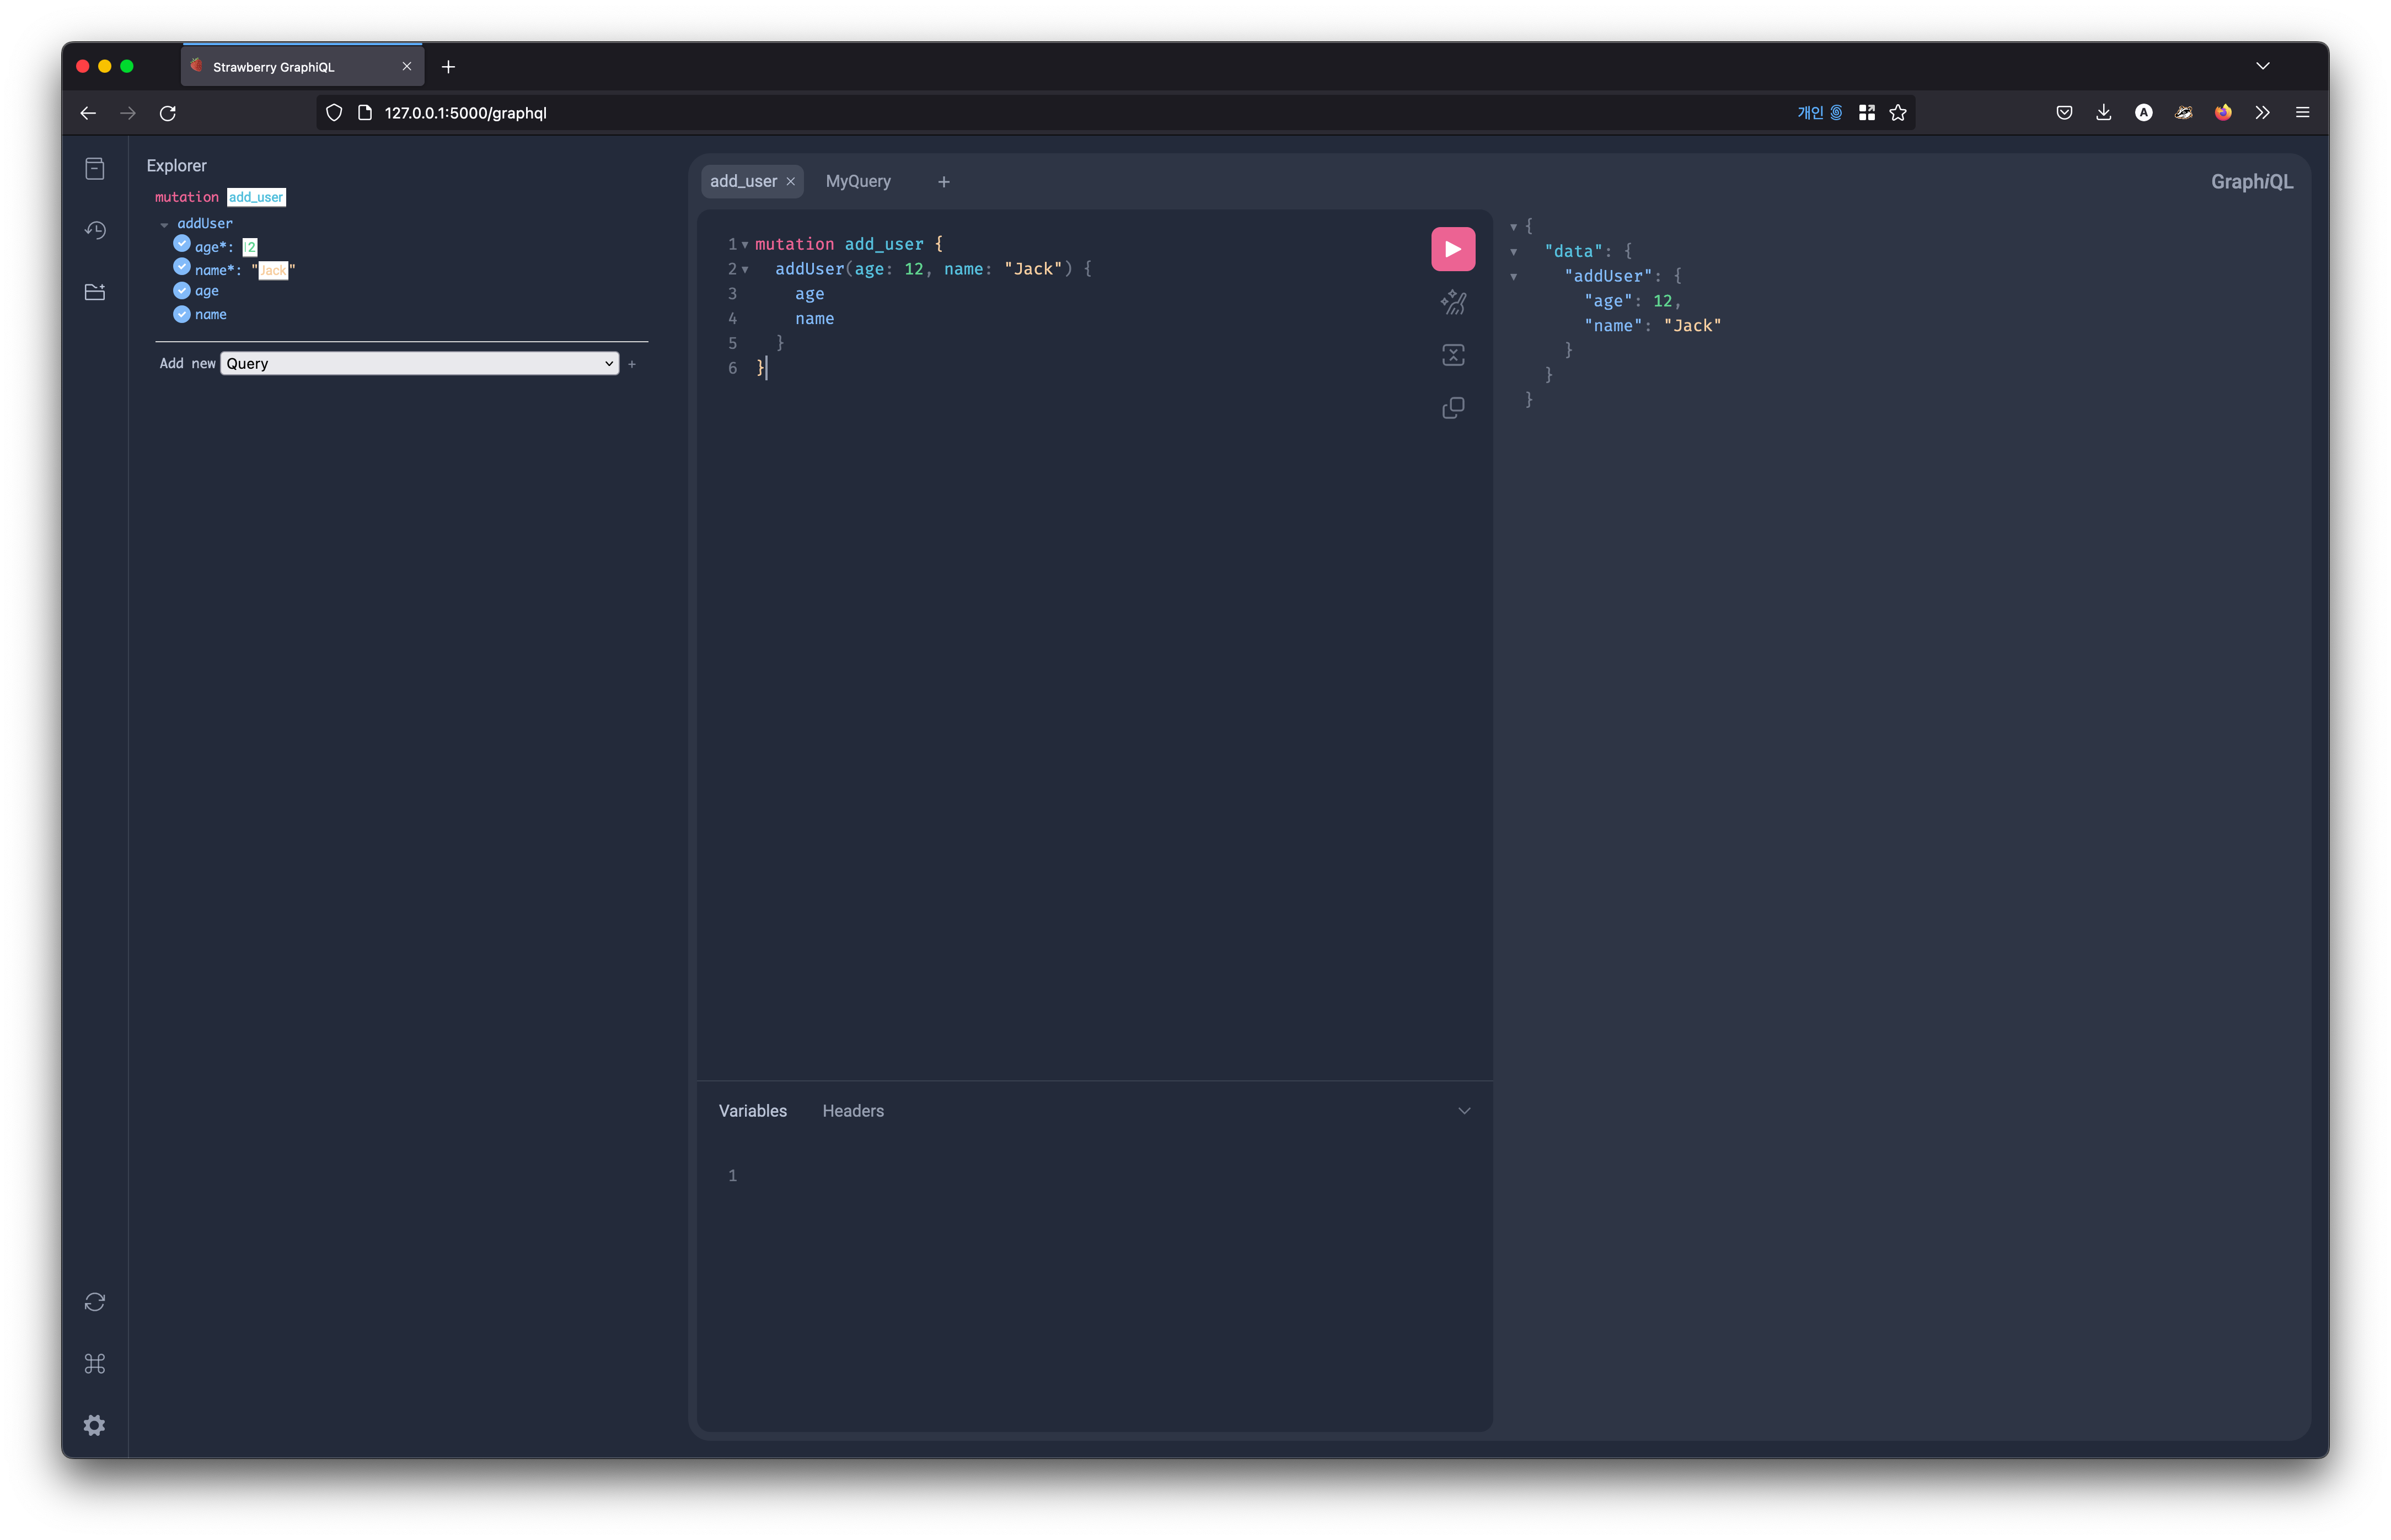This screenshot has width=2391, height=1540.
Task: Open a new query tab with the plus button
Action: (x=942, y=181)
